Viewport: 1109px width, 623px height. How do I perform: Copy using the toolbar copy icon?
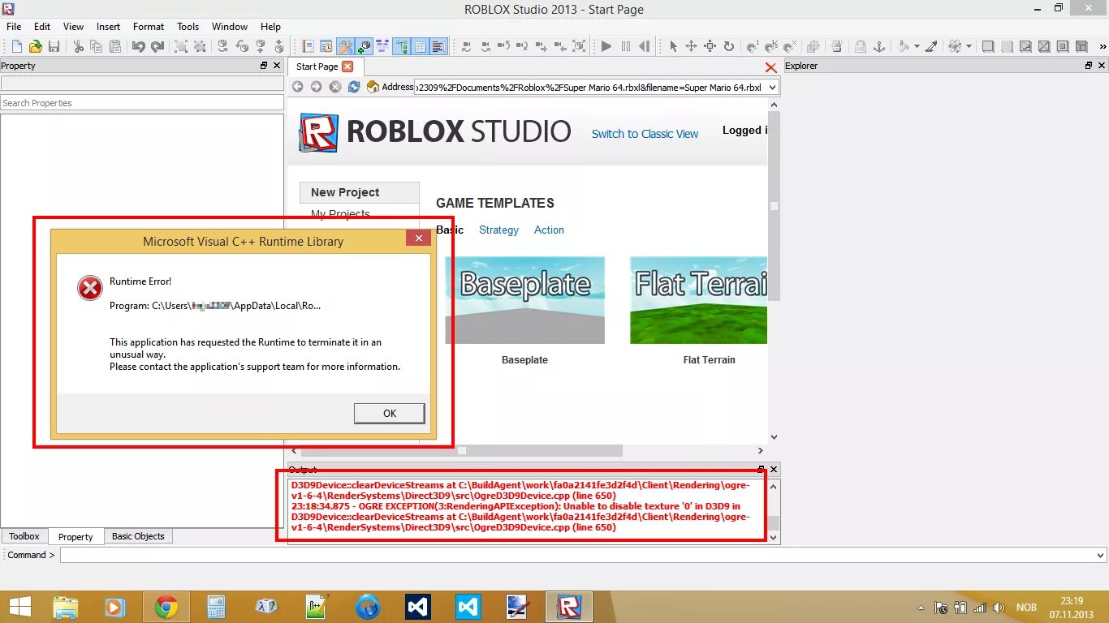point(97,47)
